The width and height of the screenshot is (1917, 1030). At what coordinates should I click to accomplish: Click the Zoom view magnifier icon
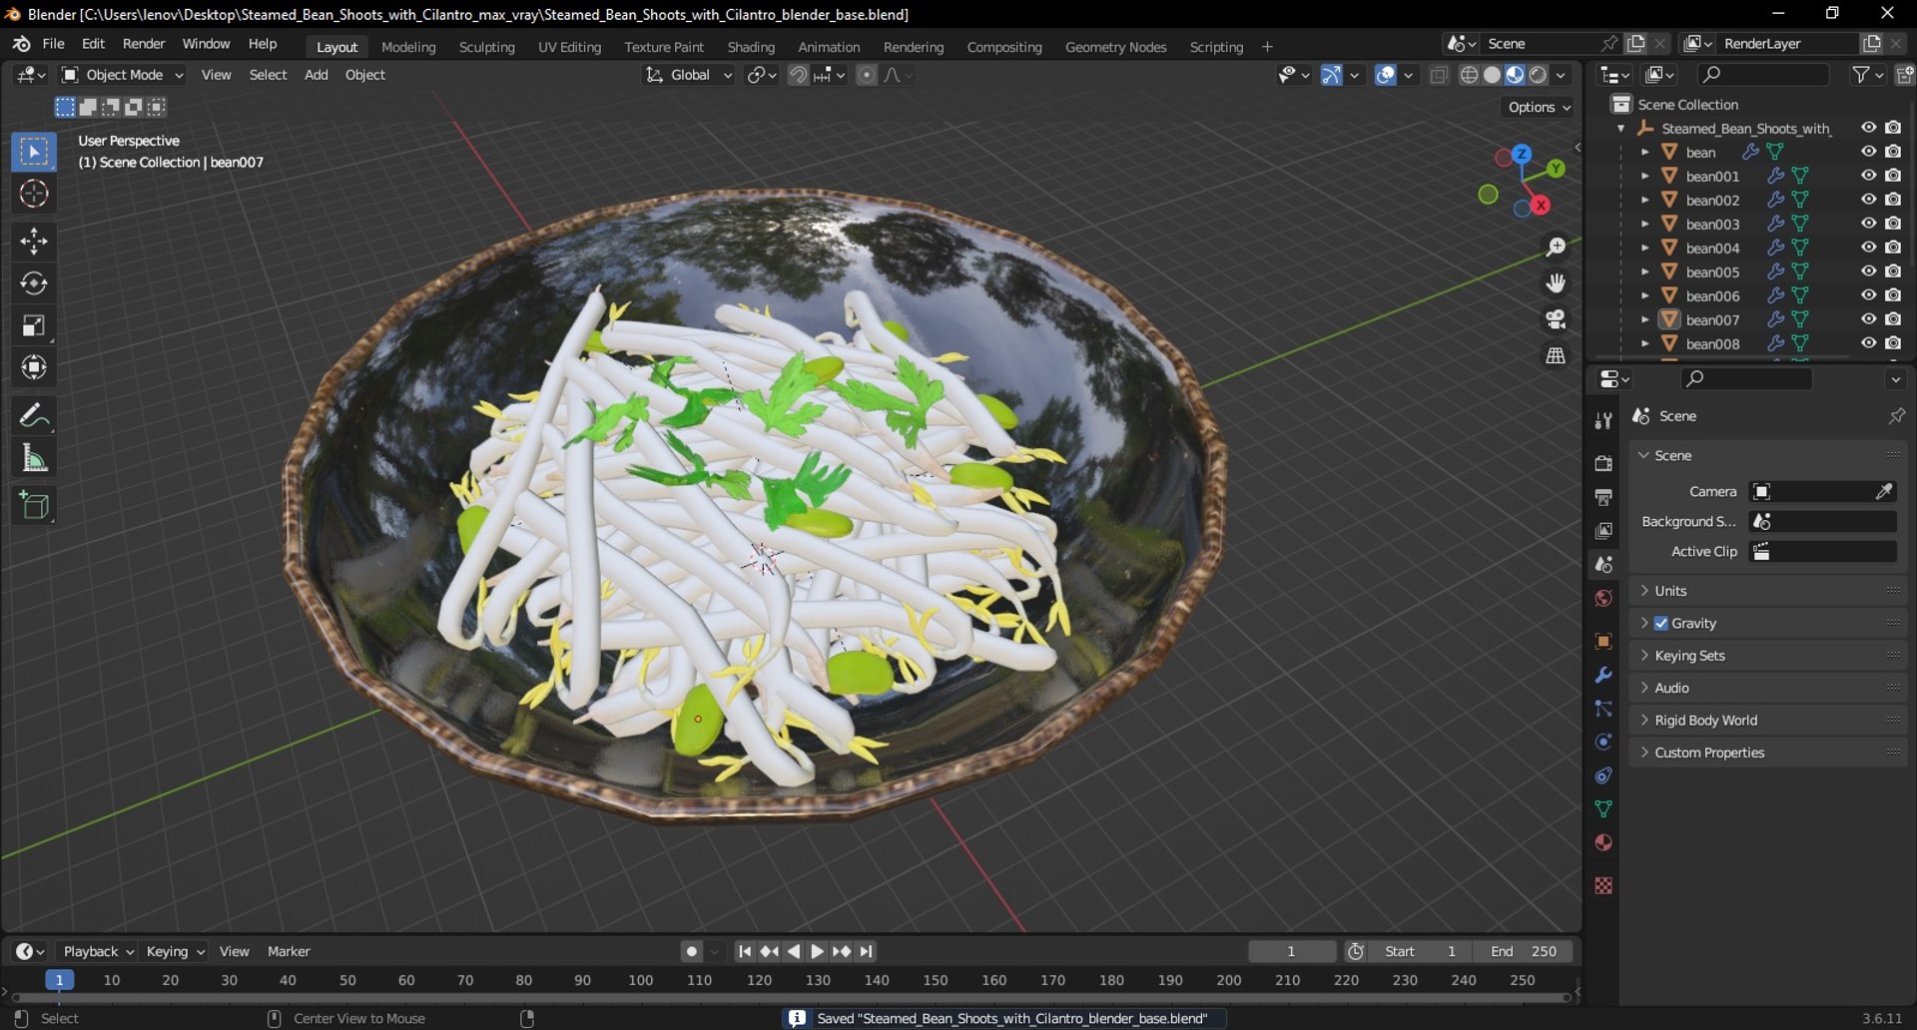pos(1556,247)
